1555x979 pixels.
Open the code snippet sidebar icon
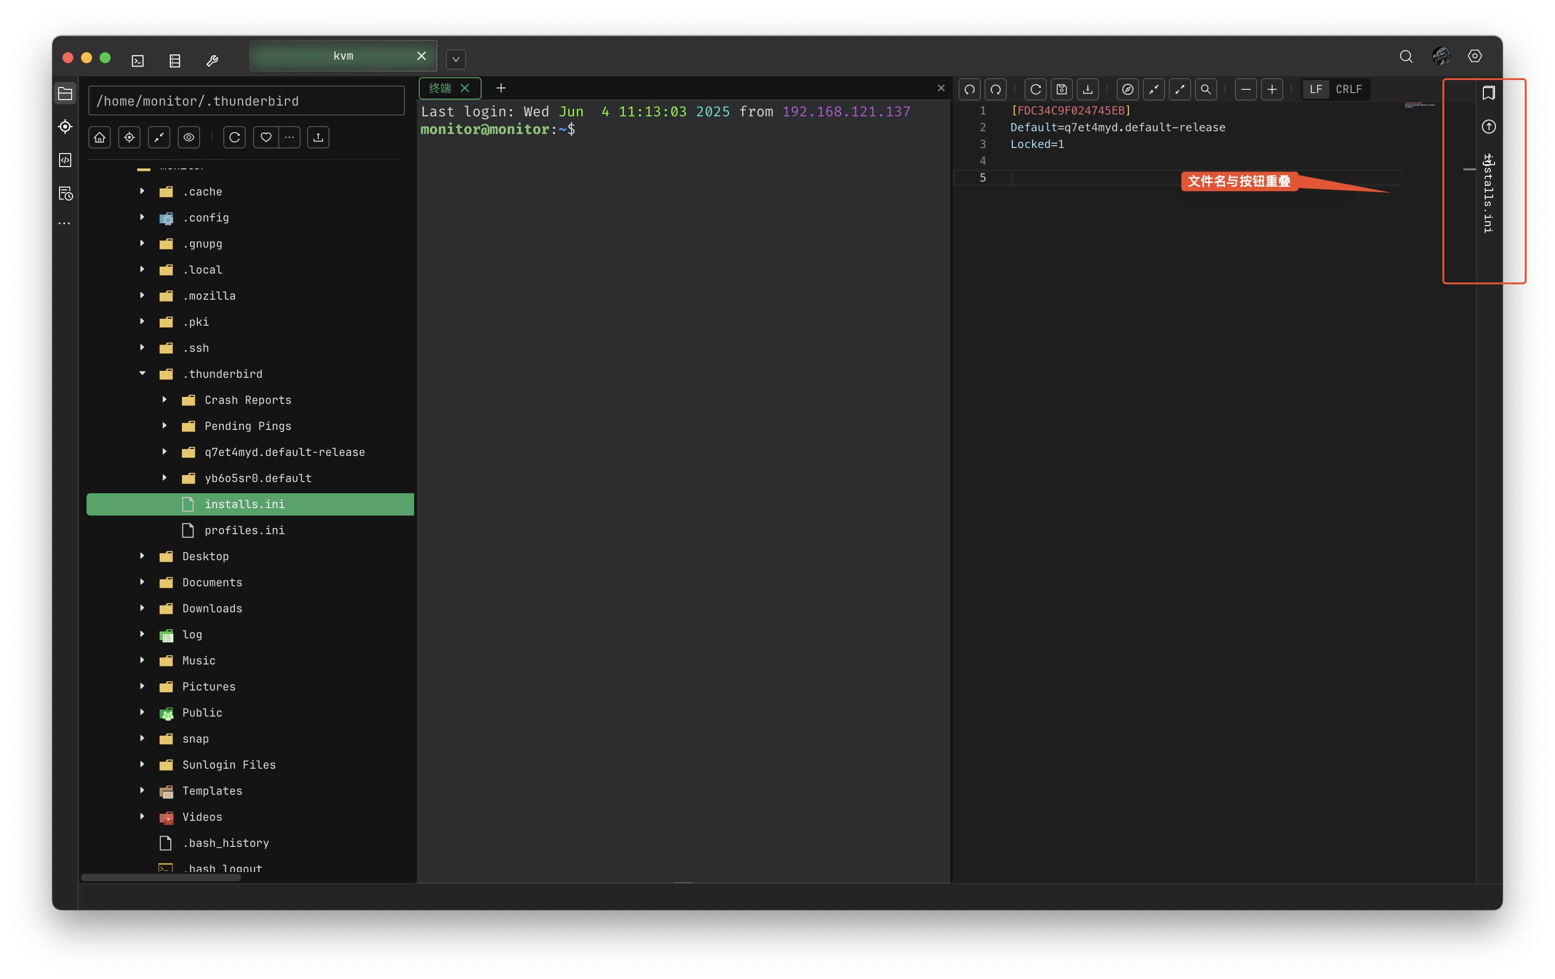(x=65, y=160)
